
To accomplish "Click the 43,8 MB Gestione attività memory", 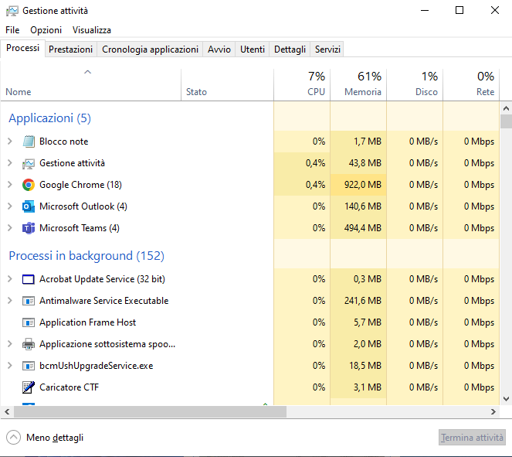I will click(365, 163).
